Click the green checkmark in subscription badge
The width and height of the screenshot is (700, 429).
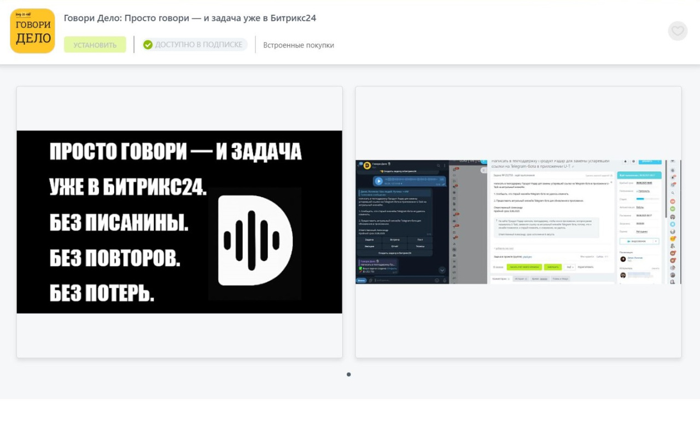[x=148, y=45]
